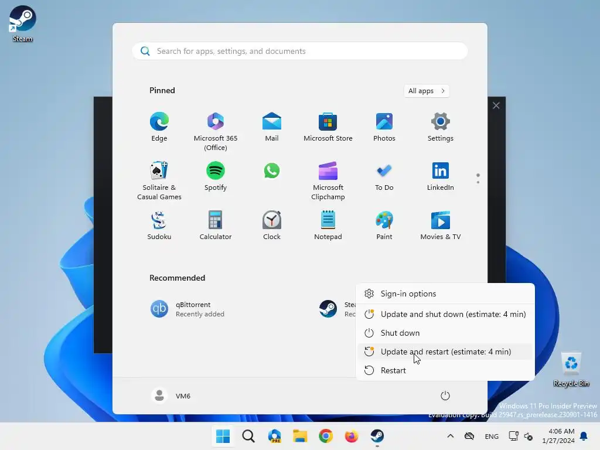Viewport: 600px width, 450px height.
Task: Open the To Do app
Action: (384, 176)
